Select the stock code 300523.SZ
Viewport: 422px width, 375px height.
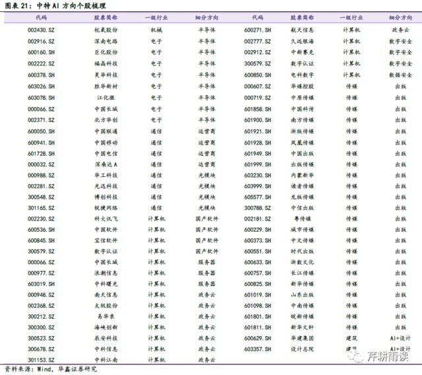(x=41, y=339)
